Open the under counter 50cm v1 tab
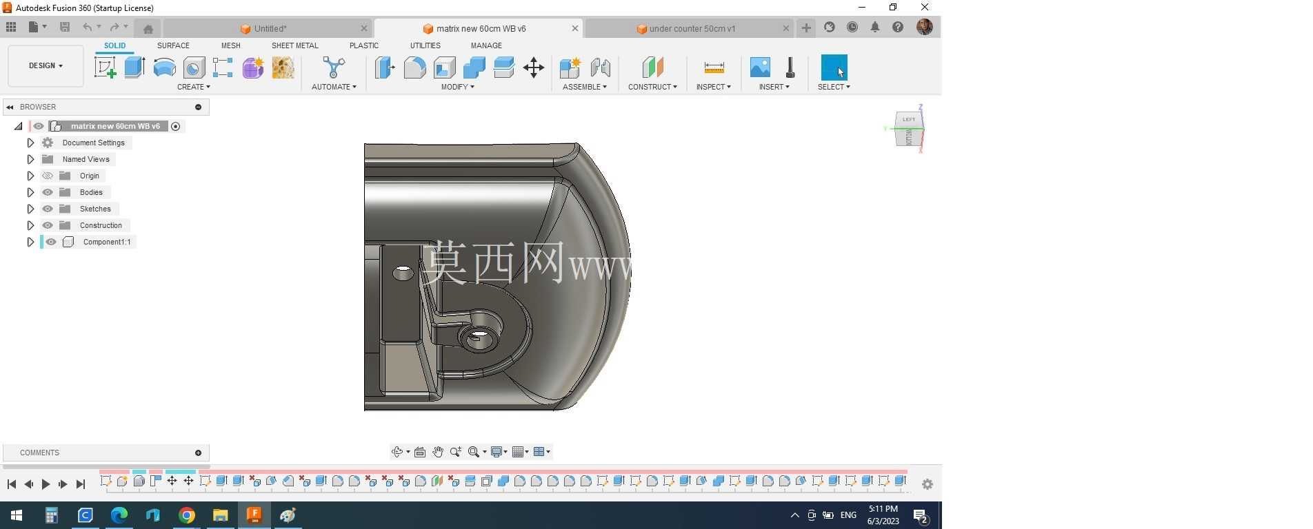This screenshot has width=1313, height=529. point(692,28)
